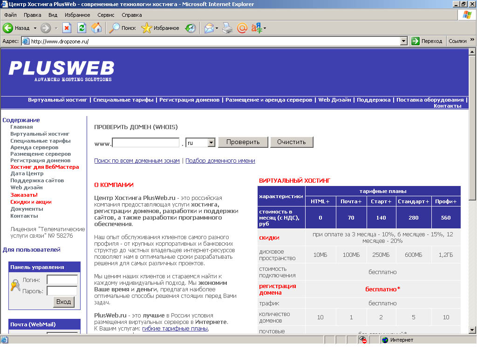477x358 pixels.
Task: Open the Избранное menu
Action: pyautogui.click(x=77, y=15)
